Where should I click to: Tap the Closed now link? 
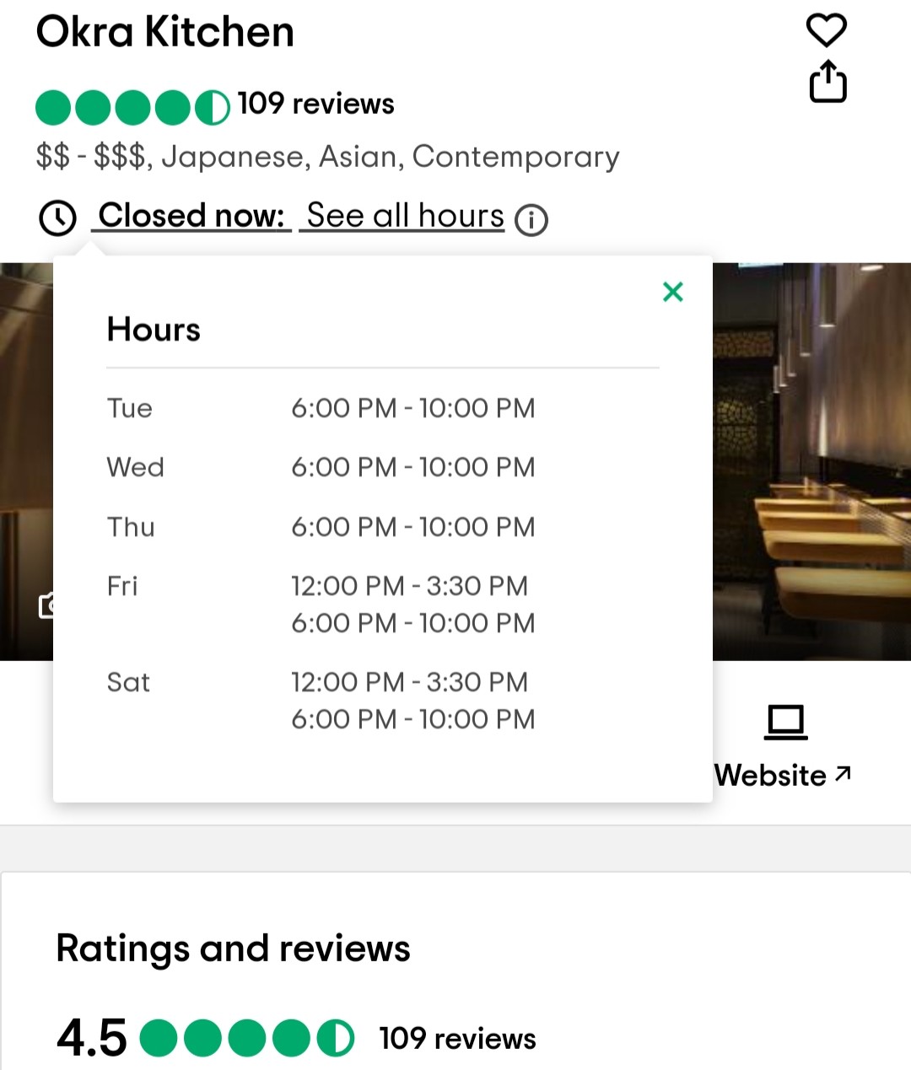(192, 216)
